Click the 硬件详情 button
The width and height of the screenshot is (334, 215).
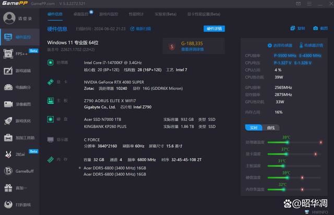coord(214,29)
